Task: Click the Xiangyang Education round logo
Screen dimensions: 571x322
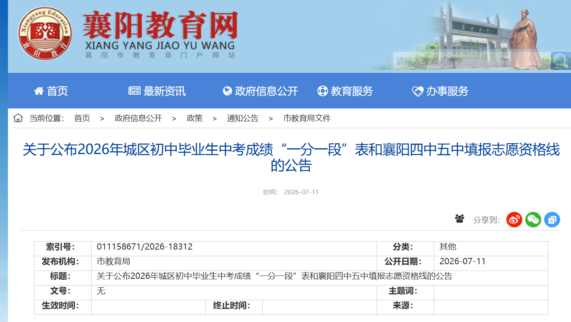Action: tap(45, 33)
